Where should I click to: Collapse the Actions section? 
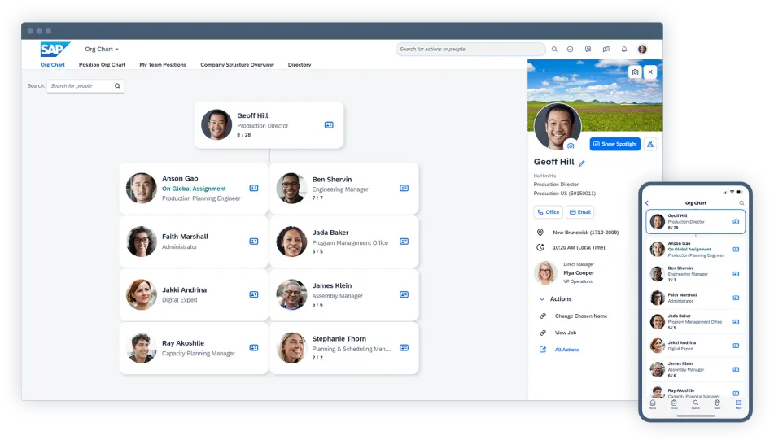pos(542,299)
